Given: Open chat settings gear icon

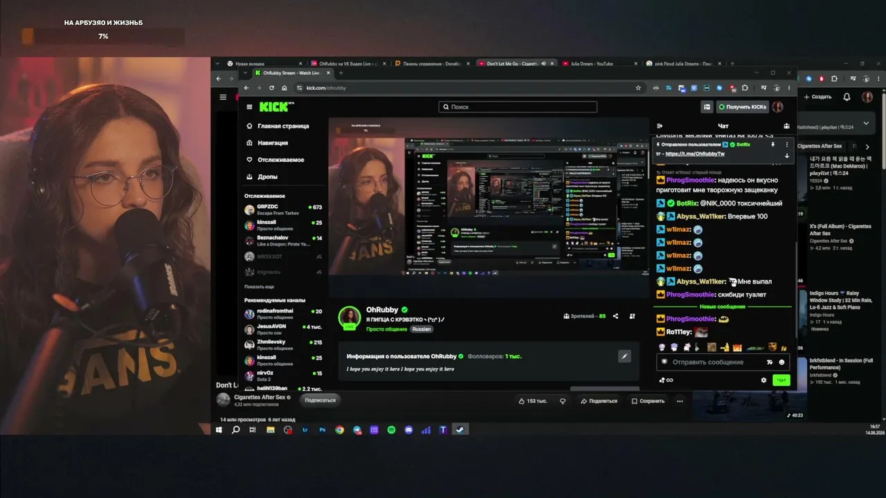Looking at the screenshot, I should pos(763,380).
